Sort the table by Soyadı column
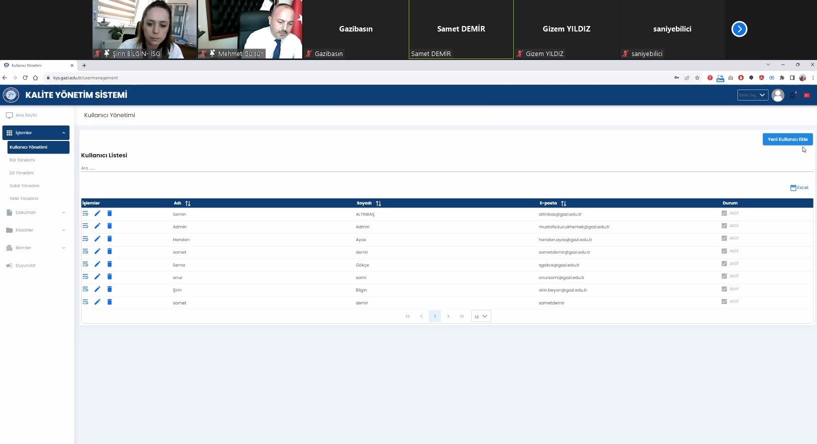This screenshot has width=817, height=444. (x=378, y=203)
